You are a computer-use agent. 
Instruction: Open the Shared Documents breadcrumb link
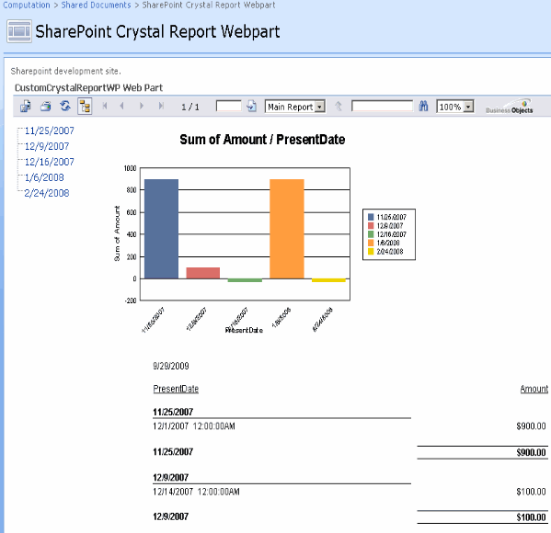pyautogui.click(x=96, y=5)
